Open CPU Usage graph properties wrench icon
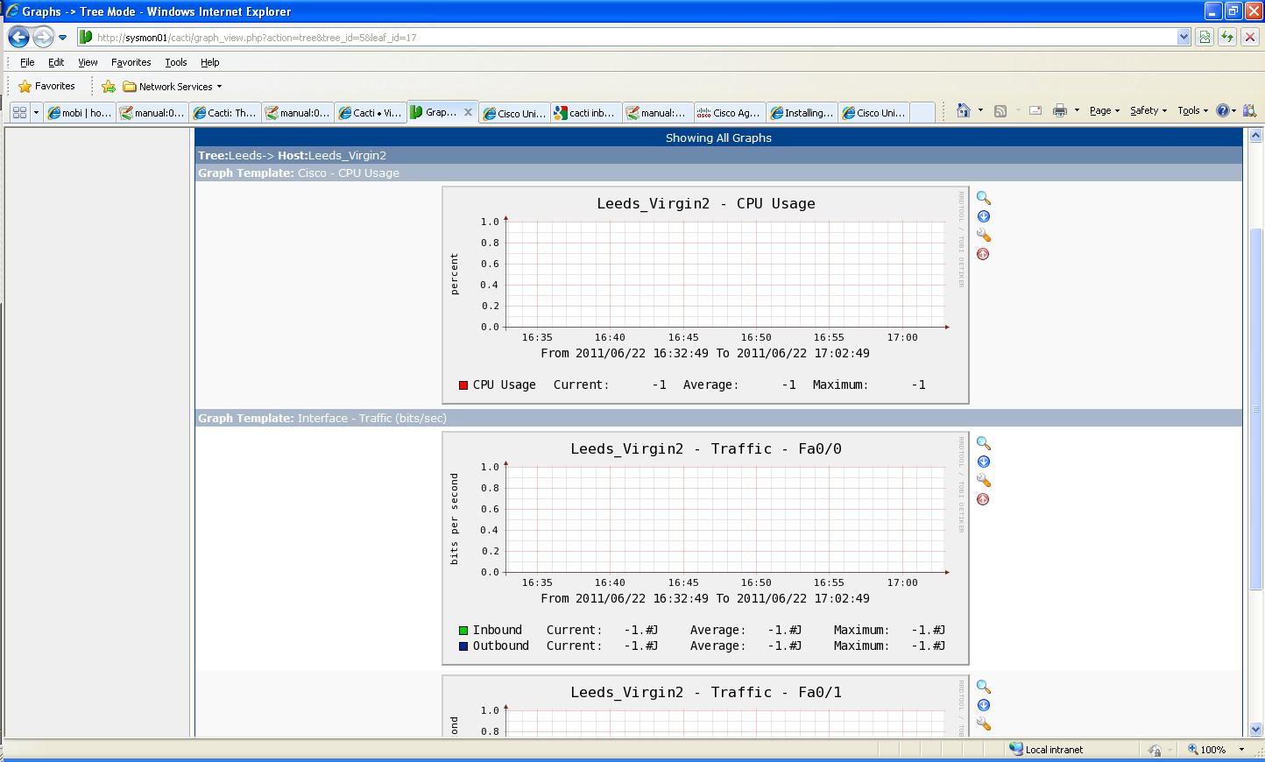Screen dimensions: 1265x762 (x=984, y=236)
